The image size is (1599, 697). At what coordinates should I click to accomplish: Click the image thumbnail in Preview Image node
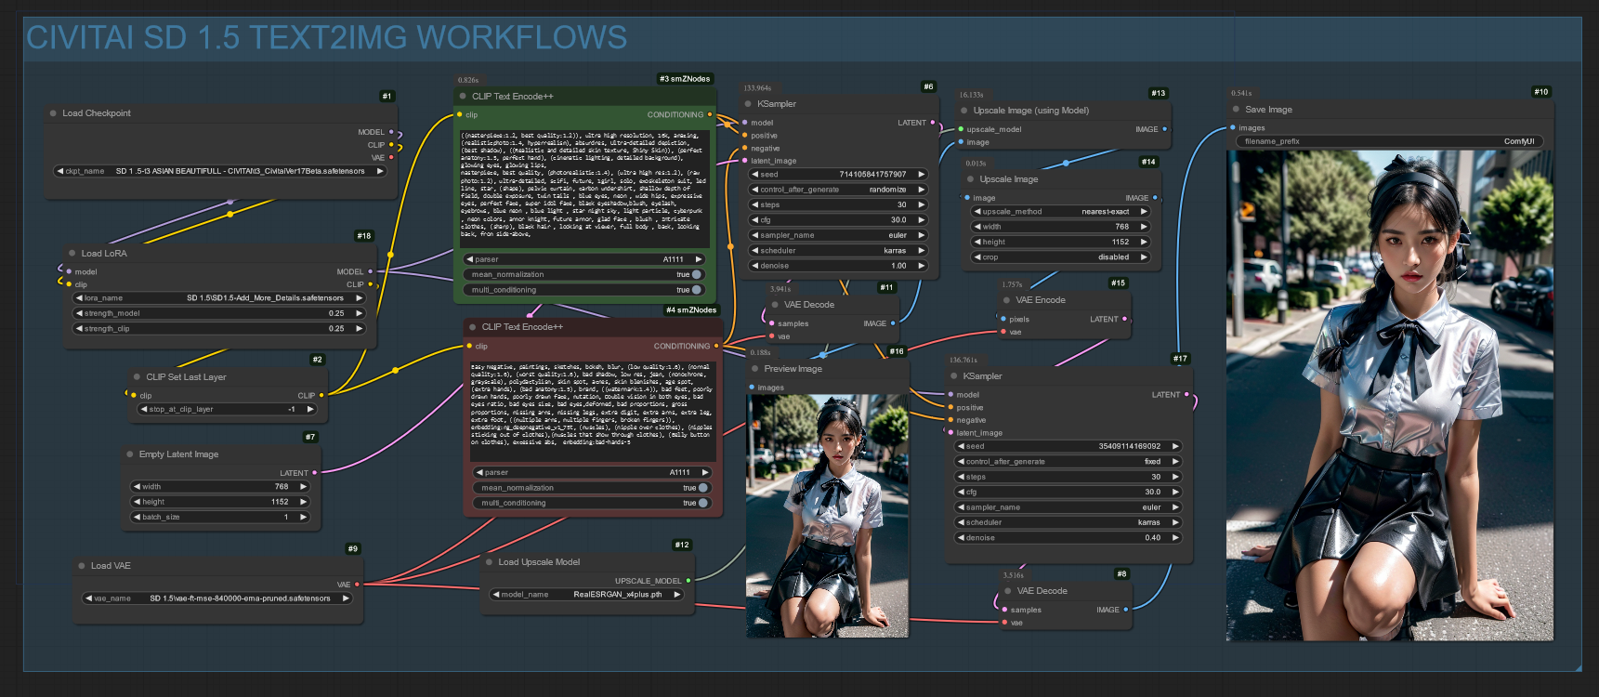[x=827, y=516]
